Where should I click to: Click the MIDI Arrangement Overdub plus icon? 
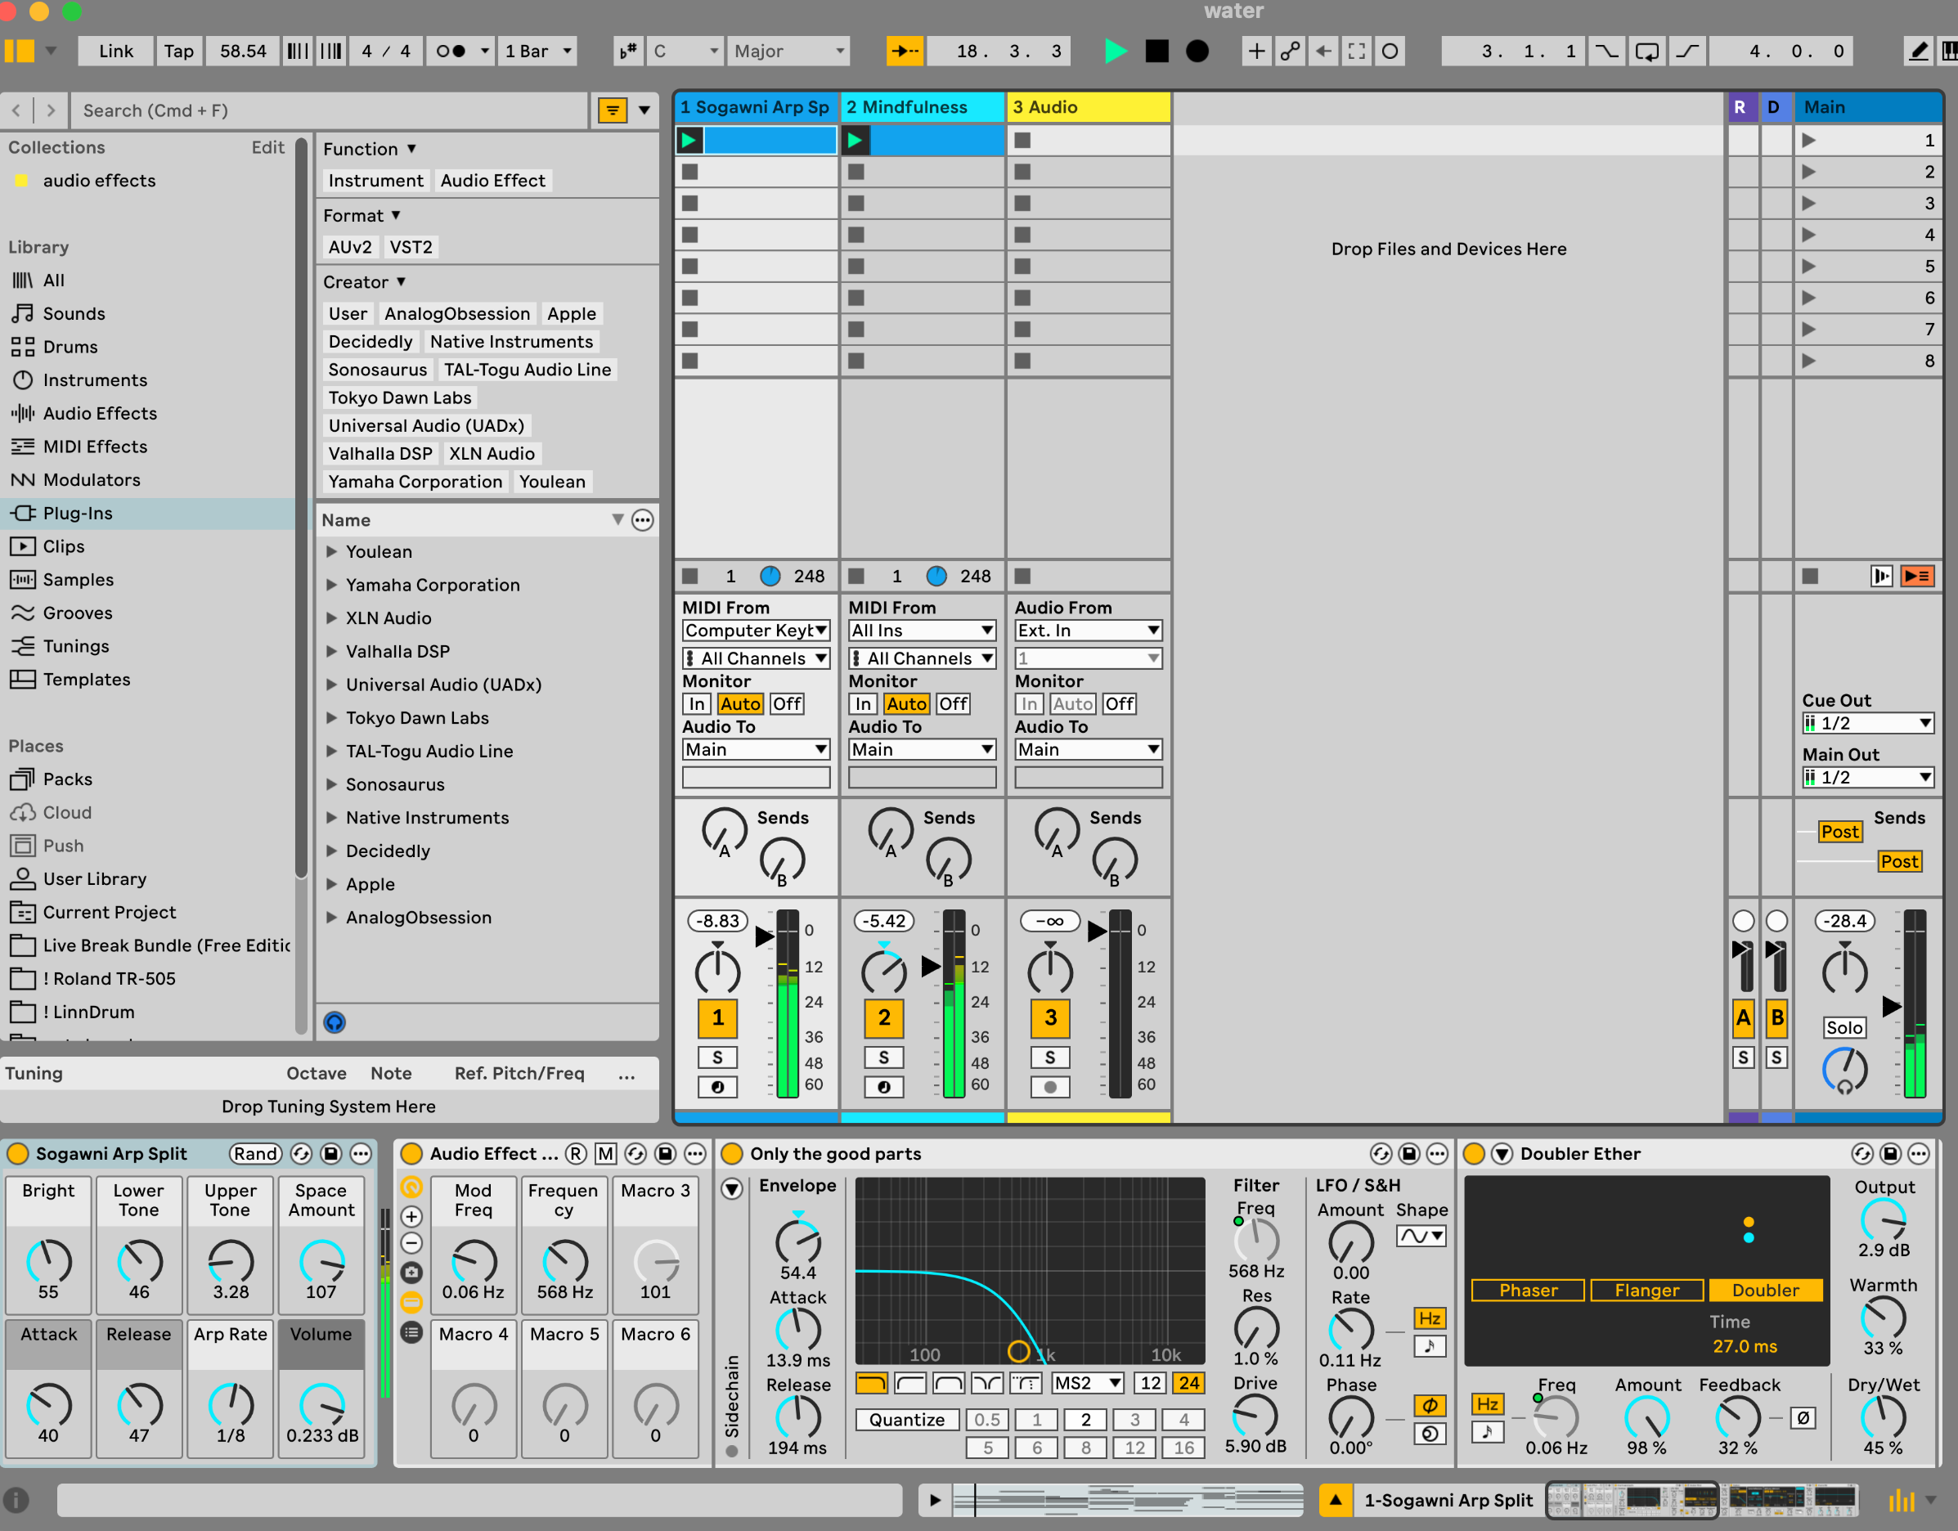tap(1256, 51)
